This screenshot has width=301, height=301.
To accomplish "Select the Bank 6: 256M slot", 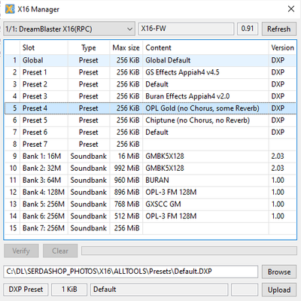I will point(150,216).
